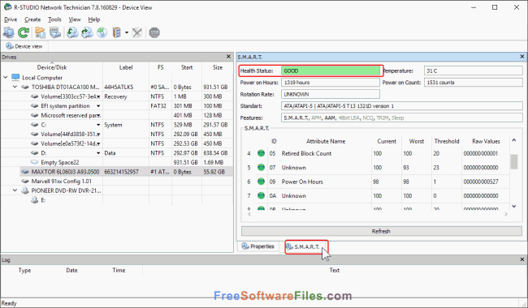Screen dimensions: 528x308
Task: Open the Help menu
Action: coord(94,19)
